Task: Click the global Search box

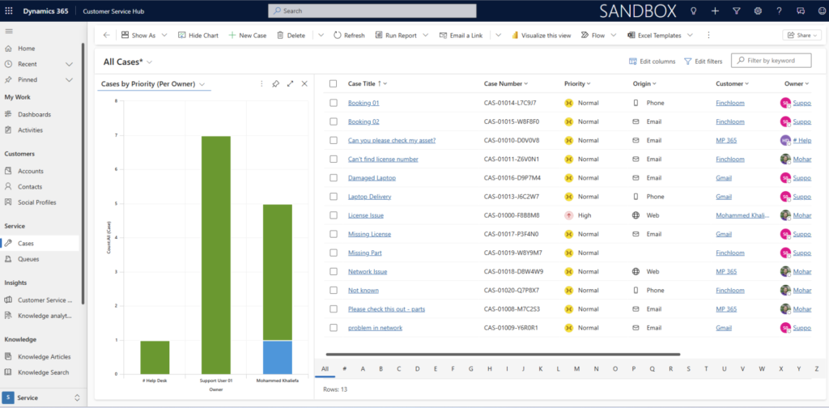Action: [372, 11]
